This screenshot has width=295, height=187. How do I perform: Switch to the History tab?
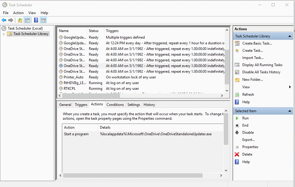click(149, 104)
